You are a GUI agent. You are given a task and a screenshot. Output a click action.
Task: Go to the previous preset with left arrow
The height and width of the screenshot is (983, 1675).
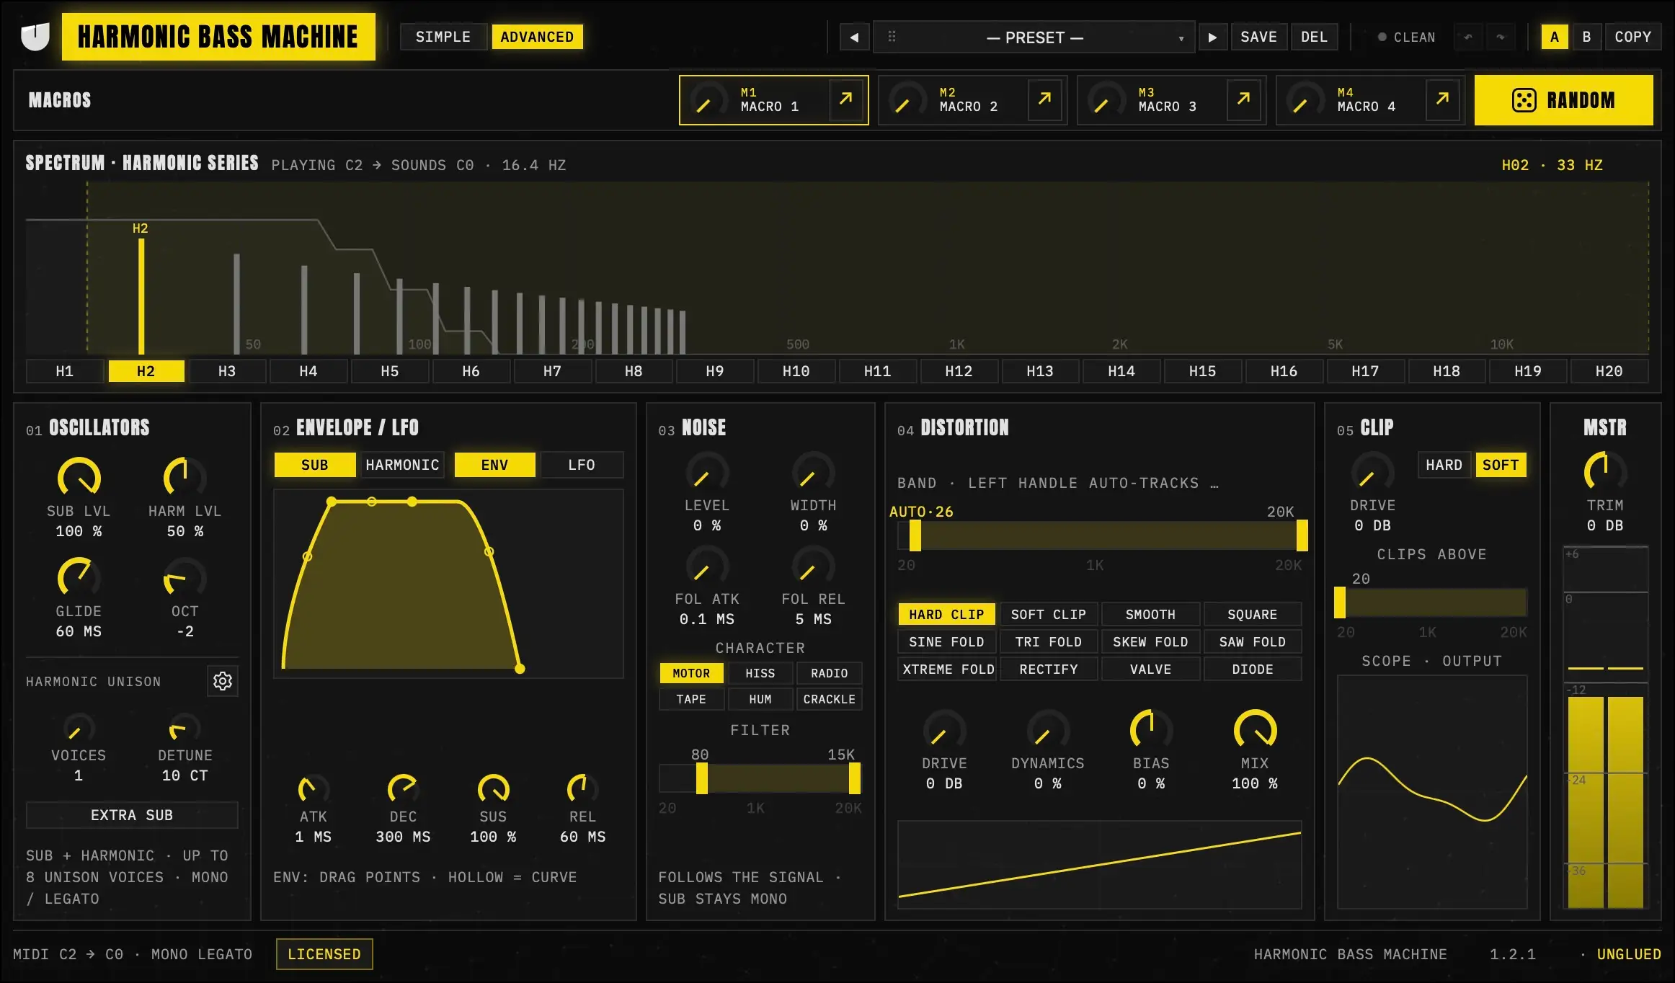tap(854, 37)
